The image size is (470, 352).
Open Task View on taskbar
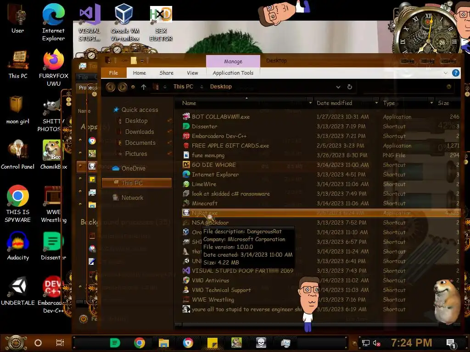tap(60, 343)
